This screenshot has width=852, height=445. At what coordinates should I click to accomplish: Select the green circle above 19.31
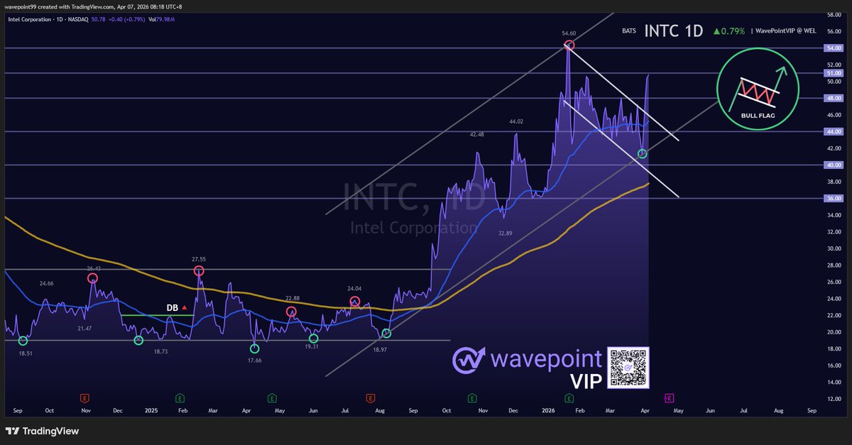tap(314, 339)
